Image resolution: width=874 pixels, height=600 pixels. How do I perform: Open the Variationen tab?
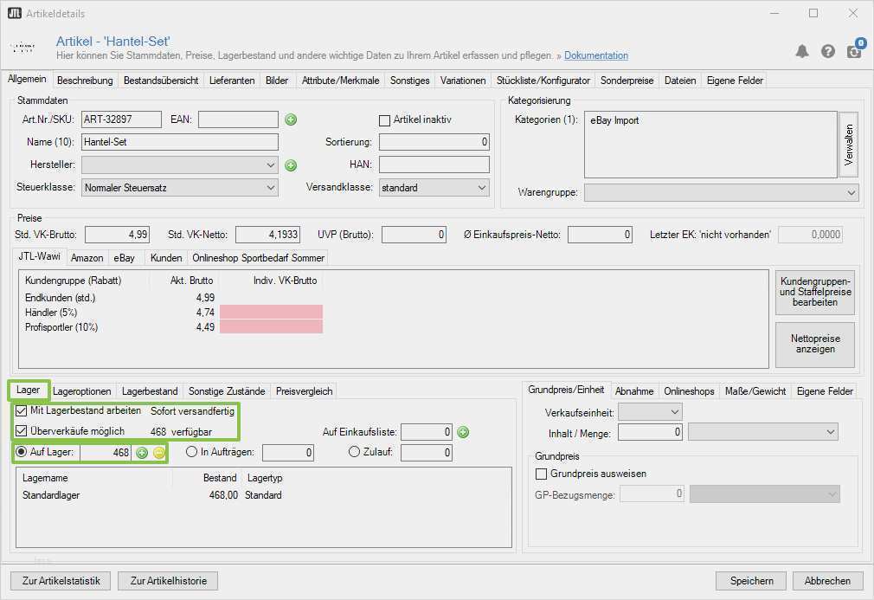coord(463,81)
